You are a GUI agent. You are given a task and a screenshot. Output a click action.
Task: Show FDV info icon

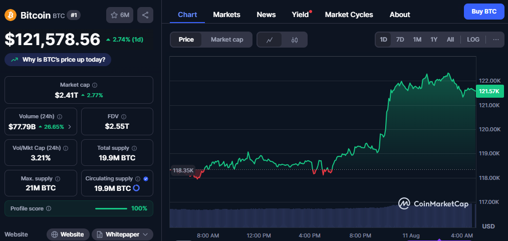[x=124, y=117]
